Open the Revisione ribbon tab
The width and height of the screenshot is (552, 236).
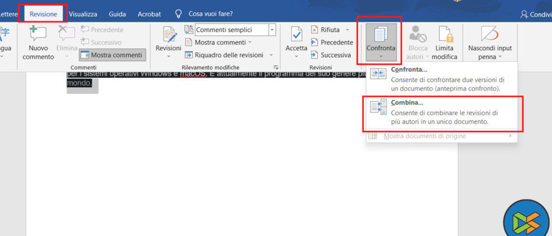point(43,14)
